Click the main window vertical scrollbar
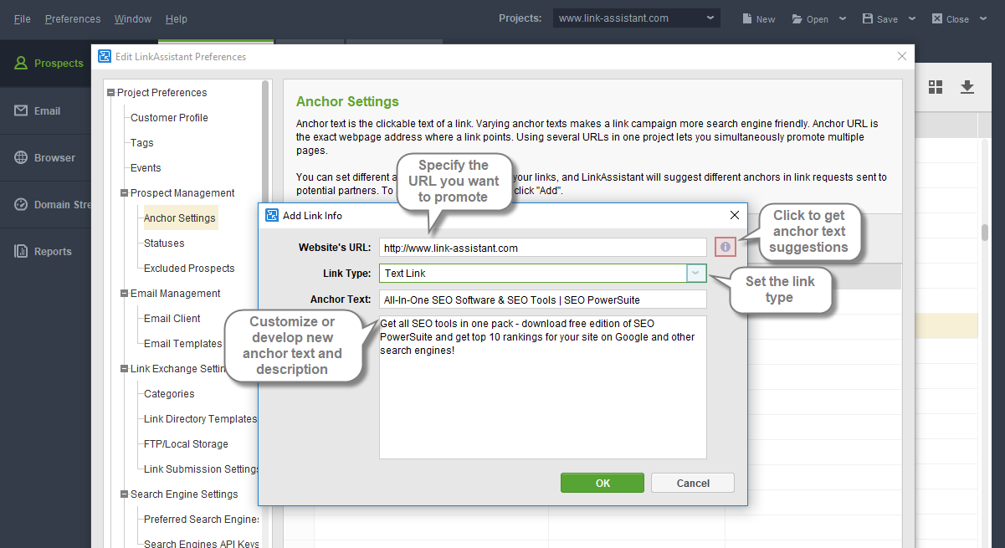Screen dimensions: 1005x548 pos(985,232)
